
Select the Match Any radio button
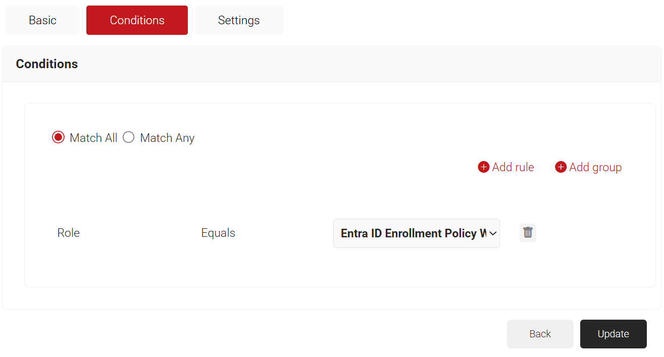click(x=129, y=137)
